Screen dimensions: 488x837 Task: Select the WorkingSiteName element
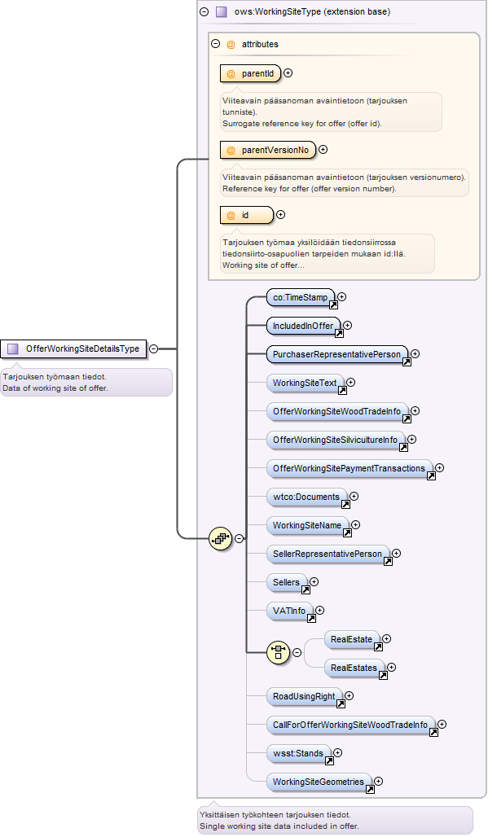tap(307, 525)
